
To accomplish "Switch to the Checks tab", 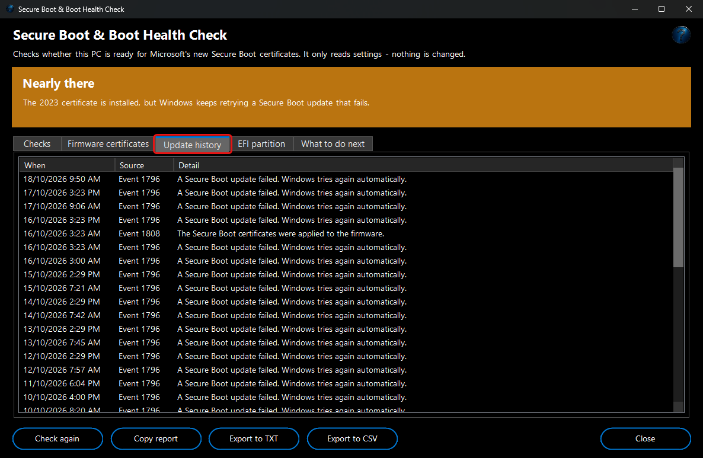I will (x=37, y=144).
